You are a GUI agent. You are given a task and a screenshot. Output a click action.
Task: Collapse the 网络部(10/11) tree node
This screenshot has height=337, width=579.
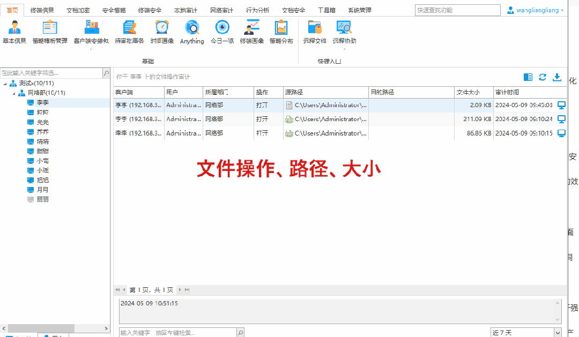(x=14, y=93)
